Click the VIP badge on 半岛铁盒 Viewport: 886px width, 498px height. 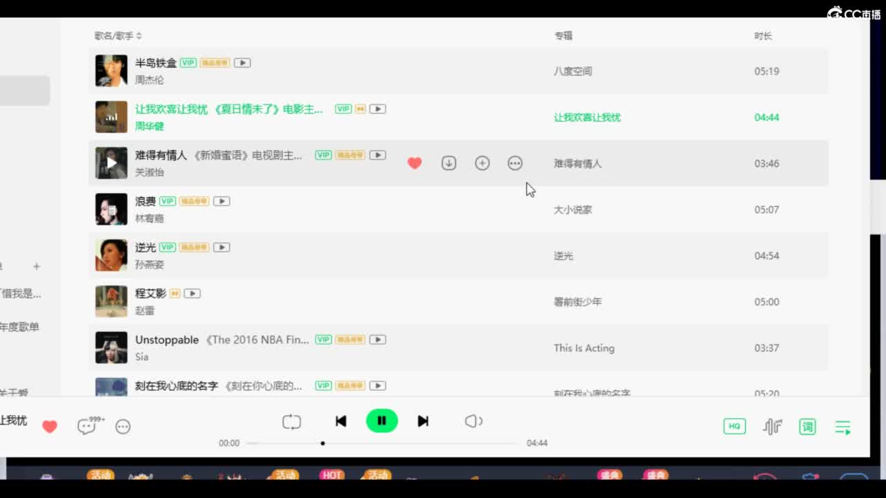(x=188, y=63)
